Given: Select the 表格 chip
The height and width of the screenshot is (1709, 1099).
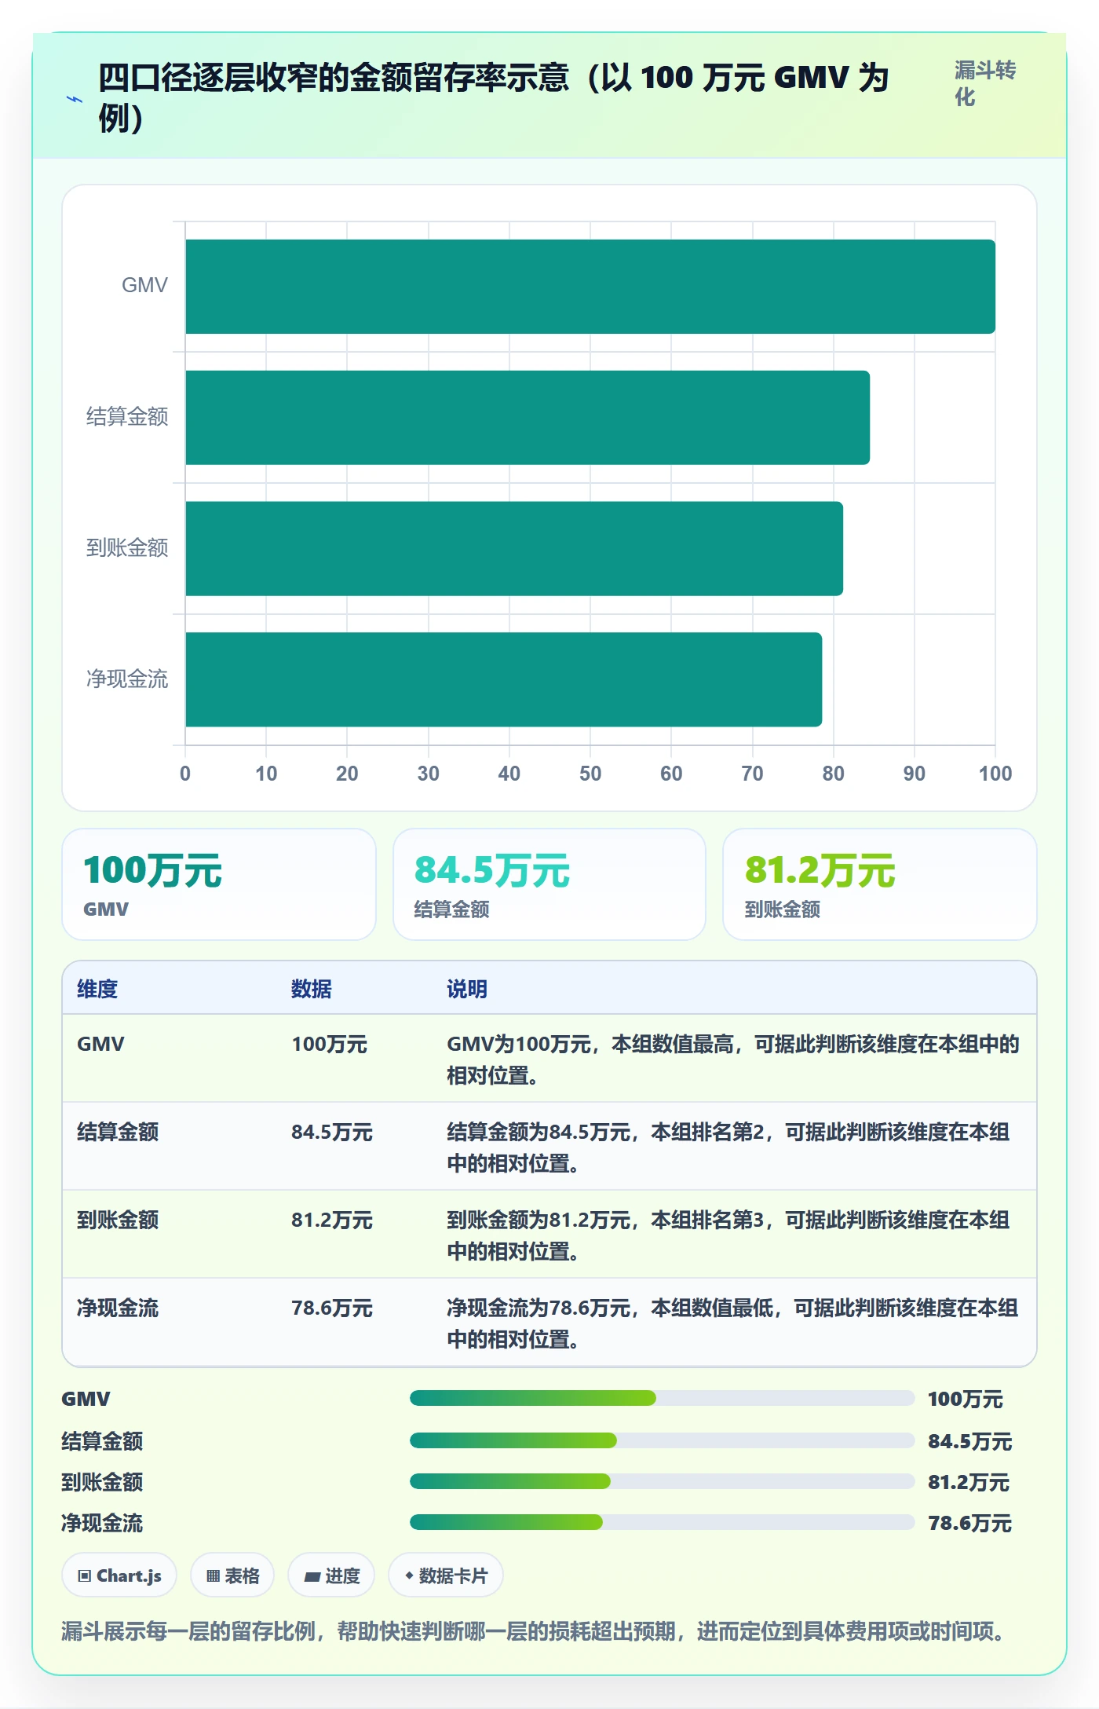Looking at the screenshot, I should point(232,1575).
